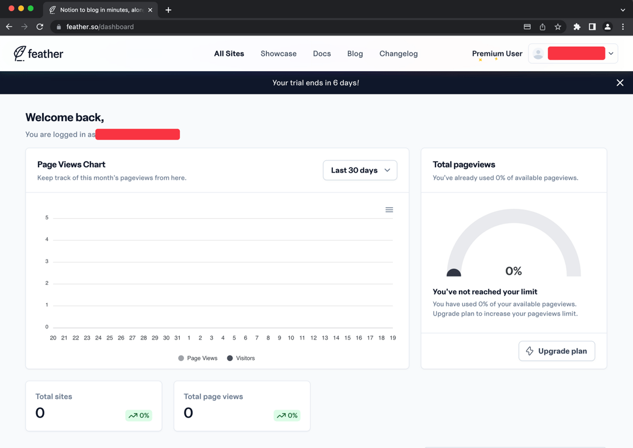Click the 0% gauge value
Image resolution: width=633 pixels, height=448 pixels.
click(x=513, y=271)
